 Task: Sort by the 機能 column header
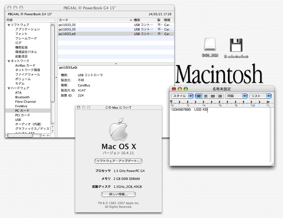click(145, 20)
